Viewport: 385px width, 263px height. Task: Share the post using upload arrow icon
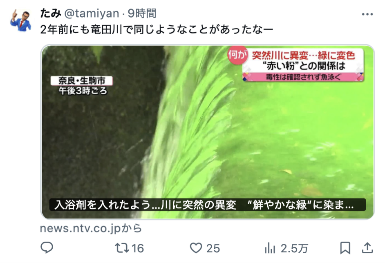pos(367,248)
